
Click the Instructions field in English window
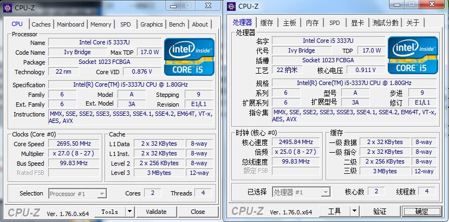click(x=131, y=117)
